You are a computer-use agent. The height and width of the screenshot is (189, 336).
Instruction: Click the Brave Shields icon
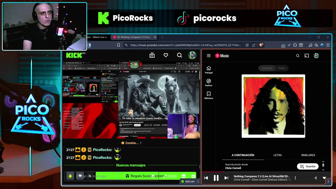pyautogui.click(x=261, y=45)
